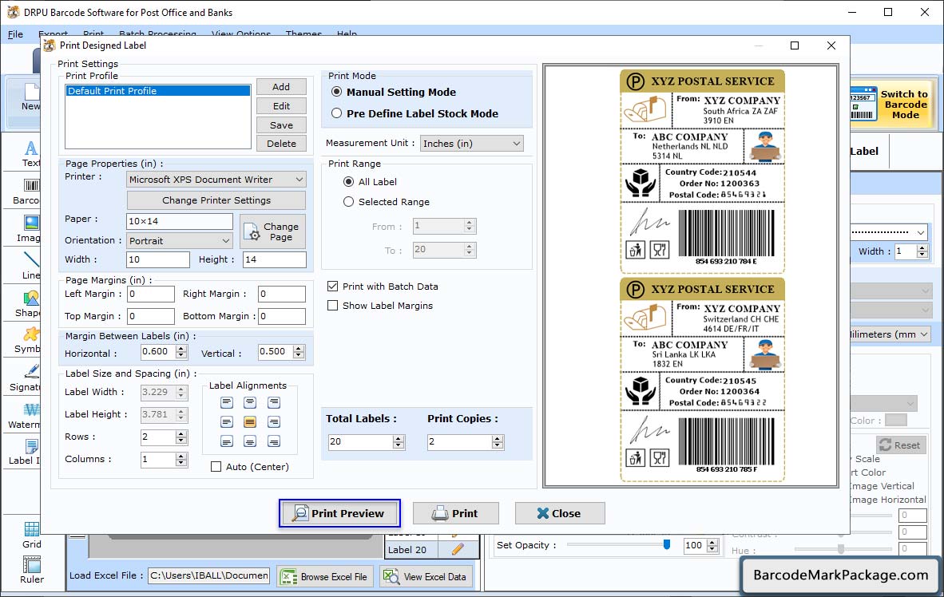Adjust the Horizontal margin stepper
Viewport: 944px width, 597px height.
click(181, 352)
